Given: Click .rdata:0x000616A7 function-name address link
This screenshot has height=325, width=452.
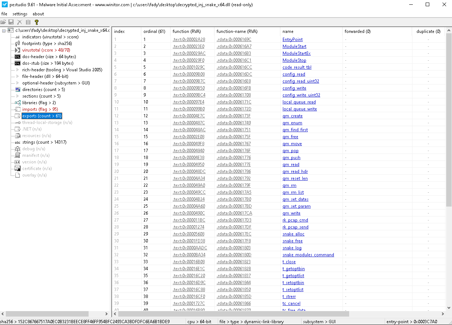Looking at the screenshot, I should (234, 46).
